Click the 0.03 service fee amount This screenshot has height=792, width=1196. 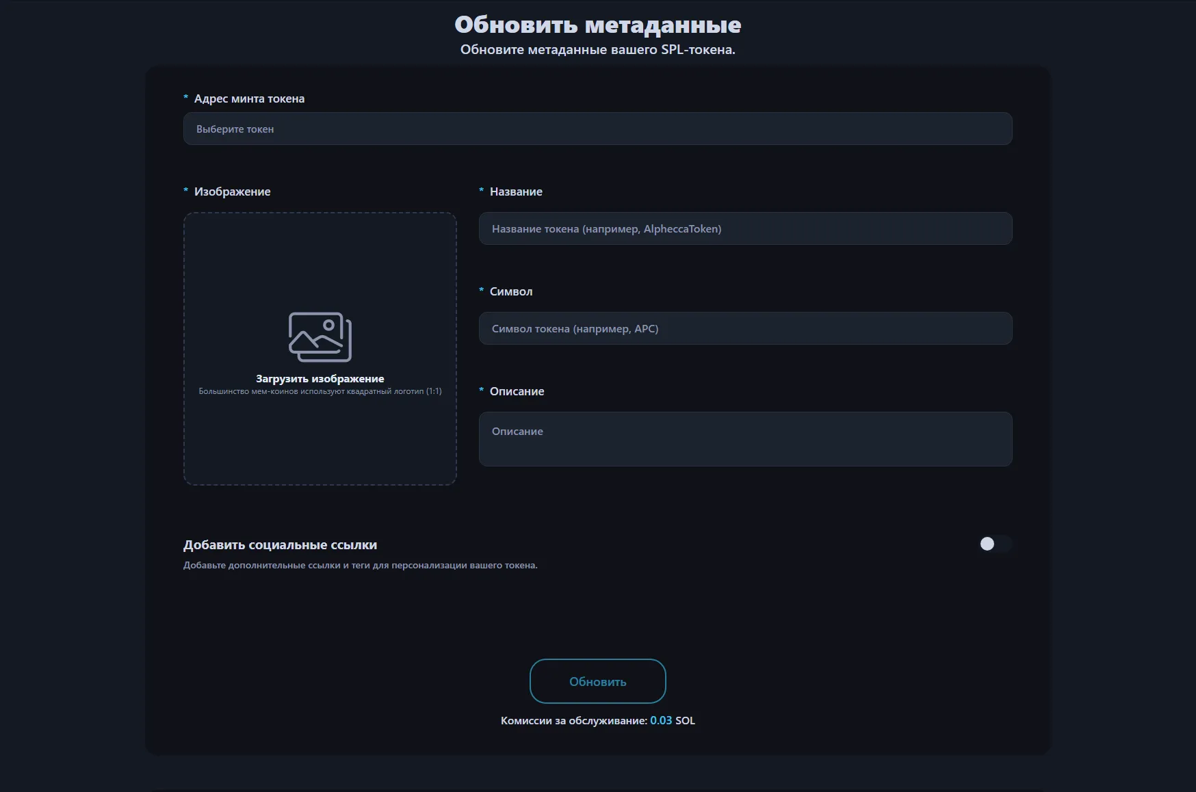(660, 721)
